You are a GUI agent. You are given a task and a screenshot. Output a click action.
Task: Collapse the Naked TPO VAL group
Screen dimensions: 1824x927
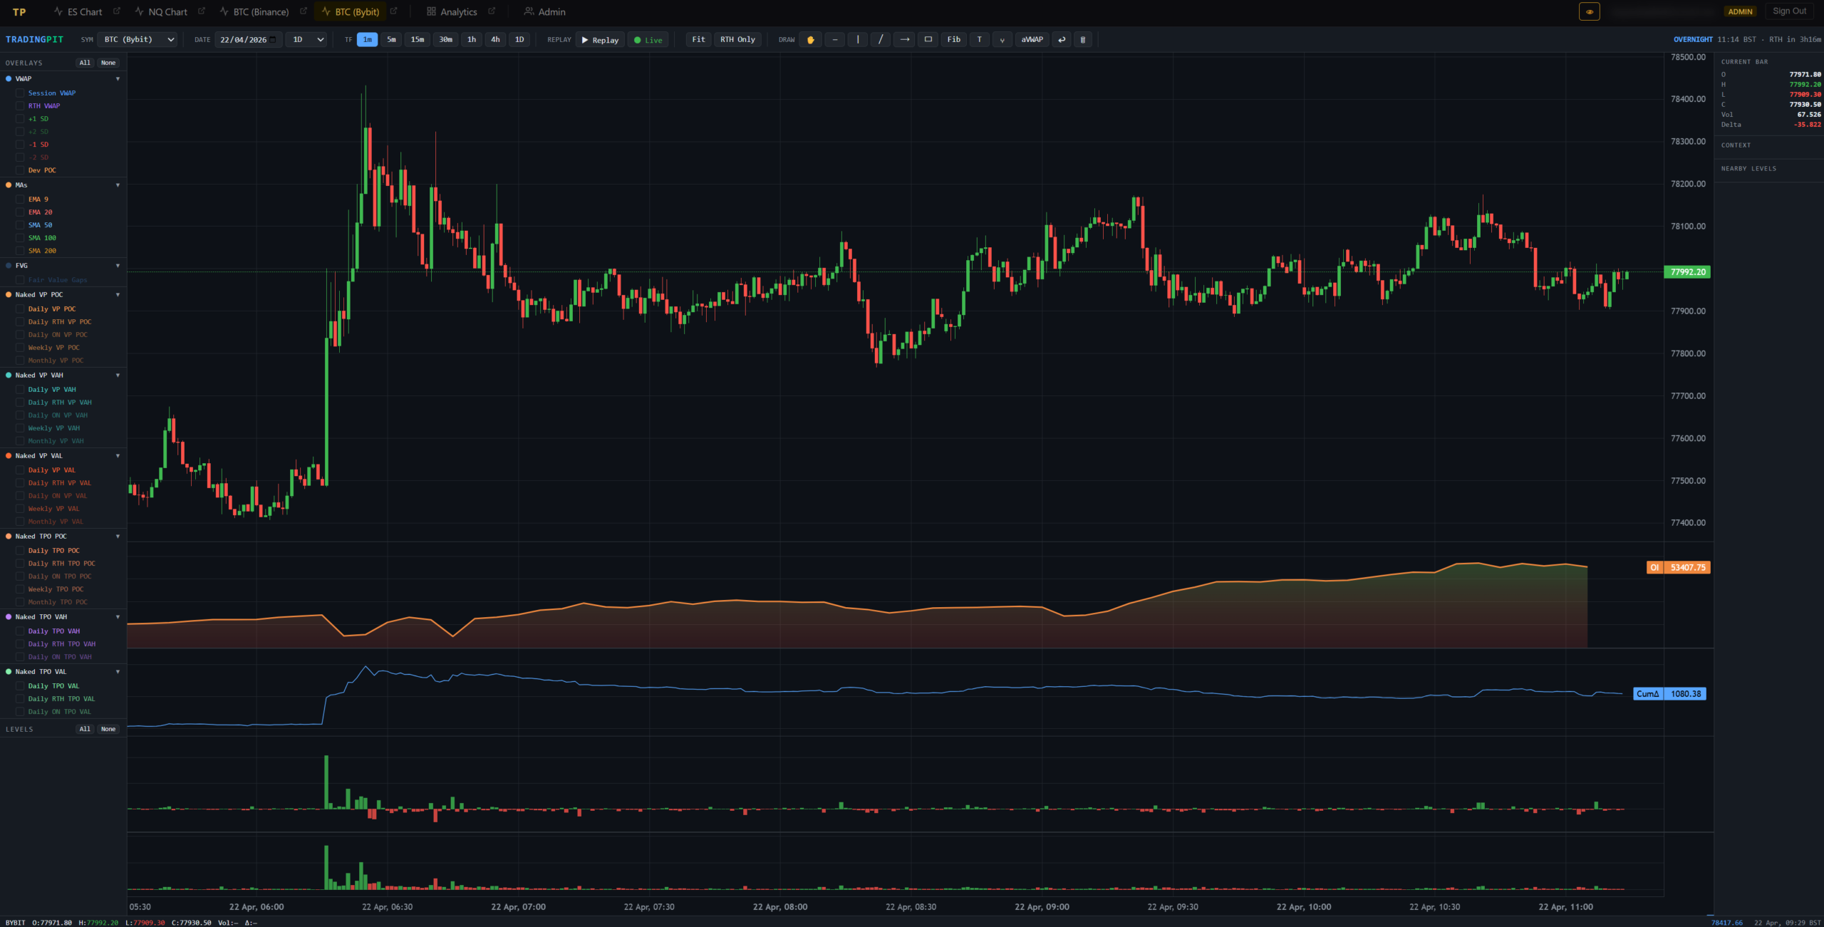118,672
